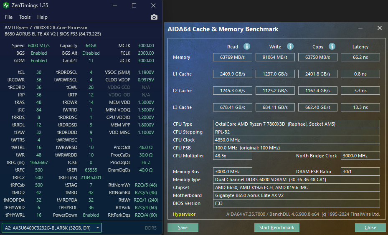Screen dimensions: 388x235
Task: Click the DDR5 label in ZenTimings footer
Action: (150, 228)
